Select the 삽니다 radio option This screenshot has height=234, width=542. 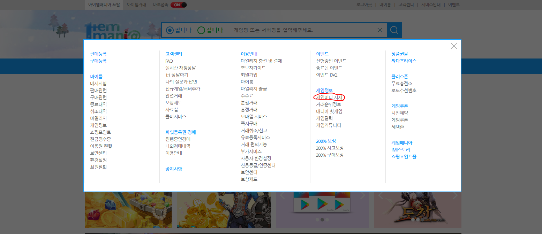click(210, 30)
